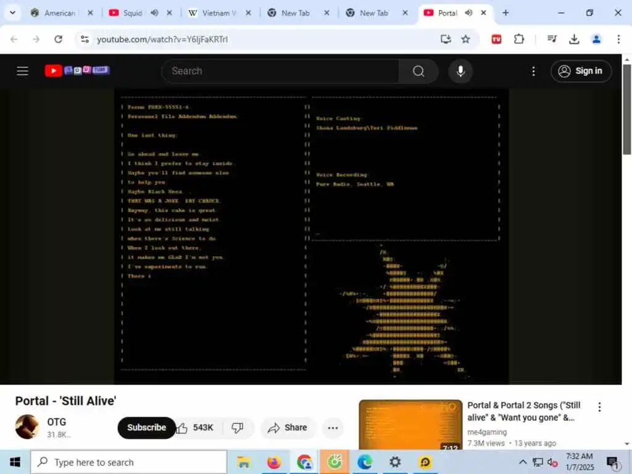Screen dimensions: 632x474
Task: Open the red TV extension icon
Action: pos(497,39)
